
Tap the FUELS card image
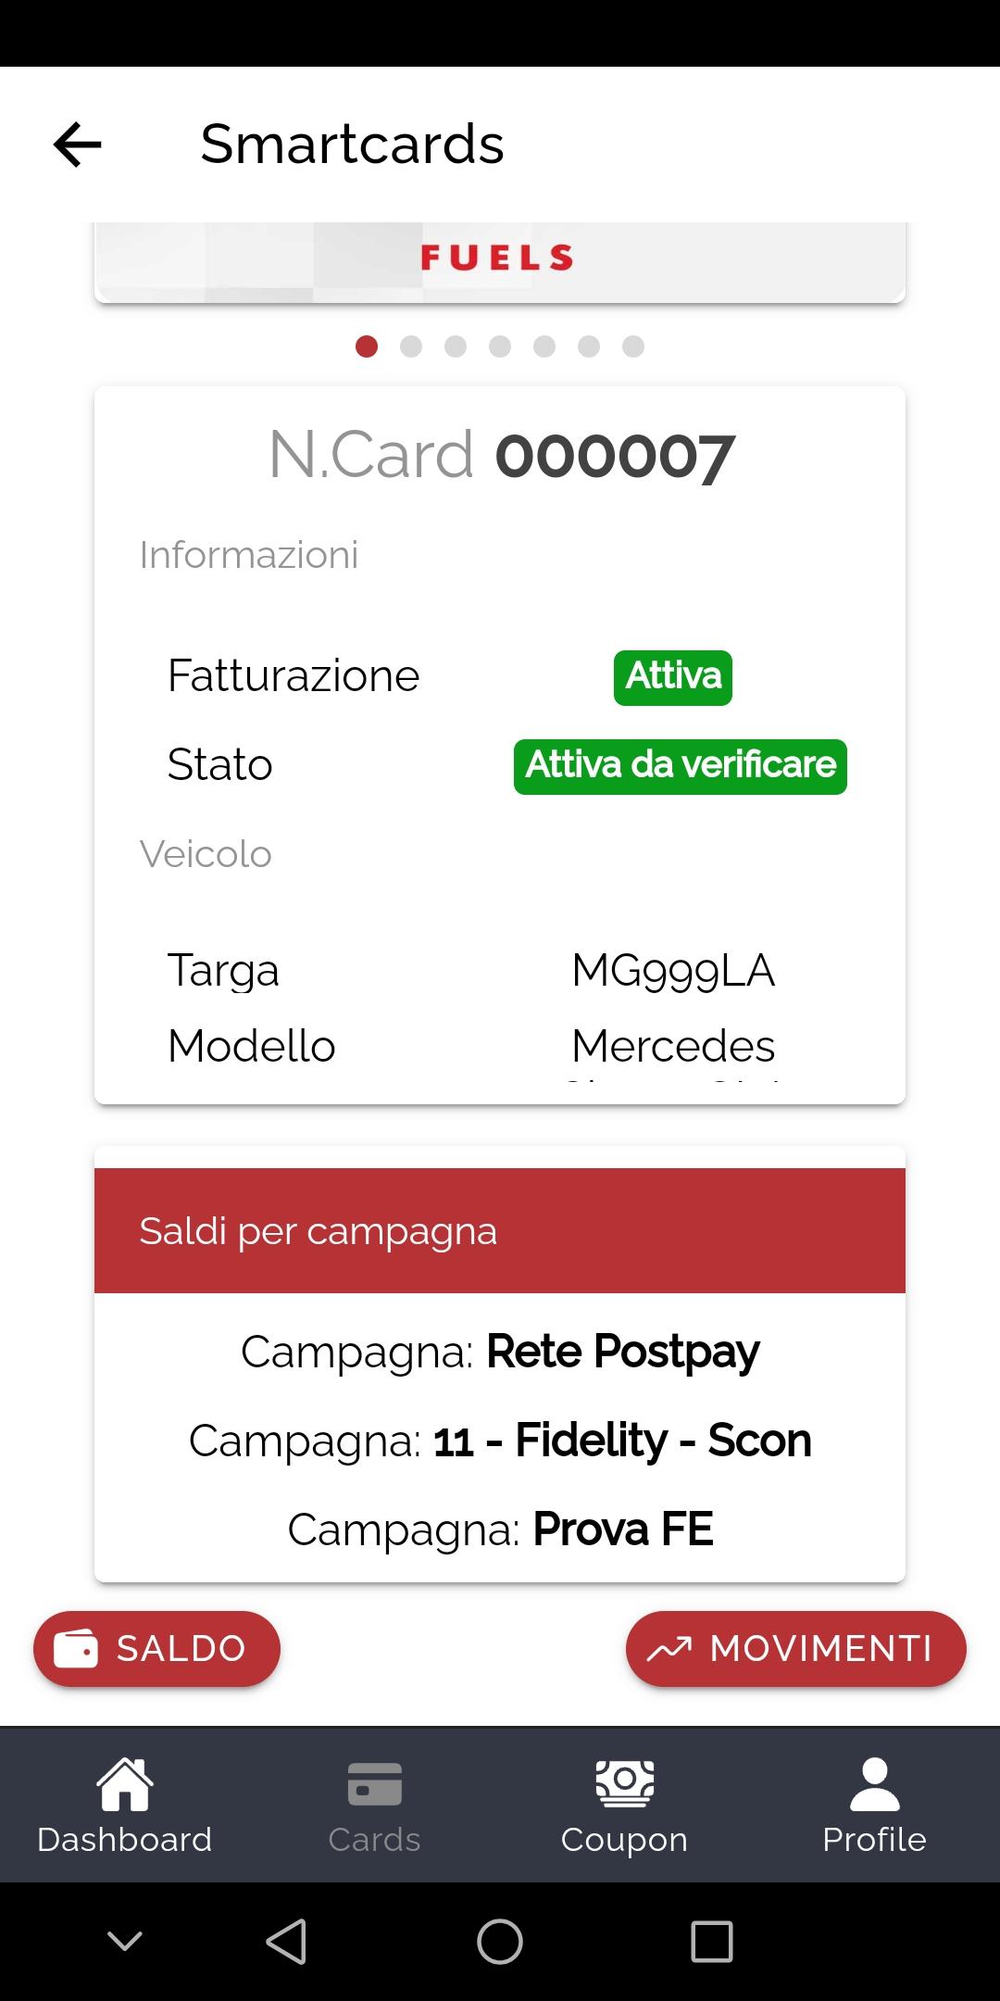tap(500, 262)
